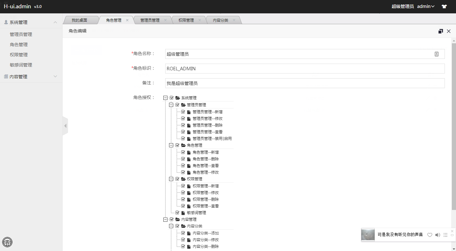The width and height of the screenshot is (456, 251).
Task: Switch to the 内容分类 tab
Action: pos(221,20)
